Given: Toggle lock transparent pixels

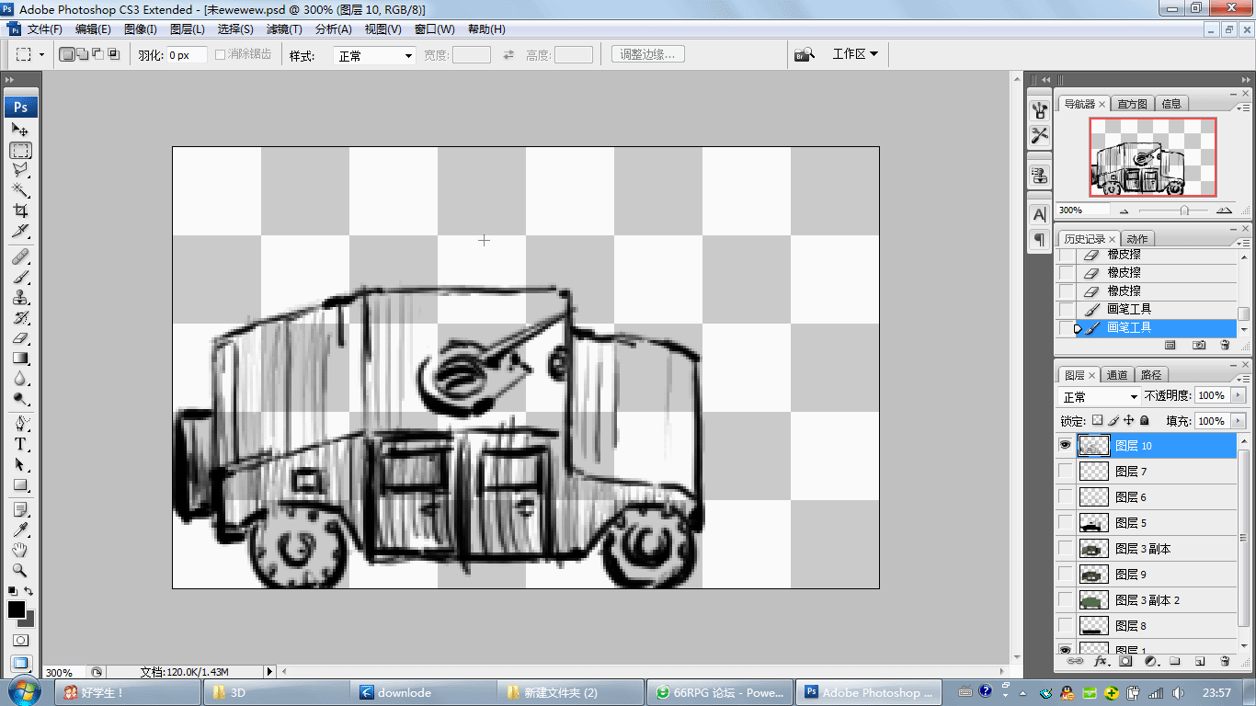Looking at the screenshot, I should 1097,420.
